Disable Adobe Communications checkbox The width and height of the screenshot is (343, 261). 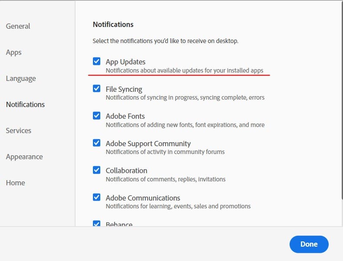(x=97, y=197)
